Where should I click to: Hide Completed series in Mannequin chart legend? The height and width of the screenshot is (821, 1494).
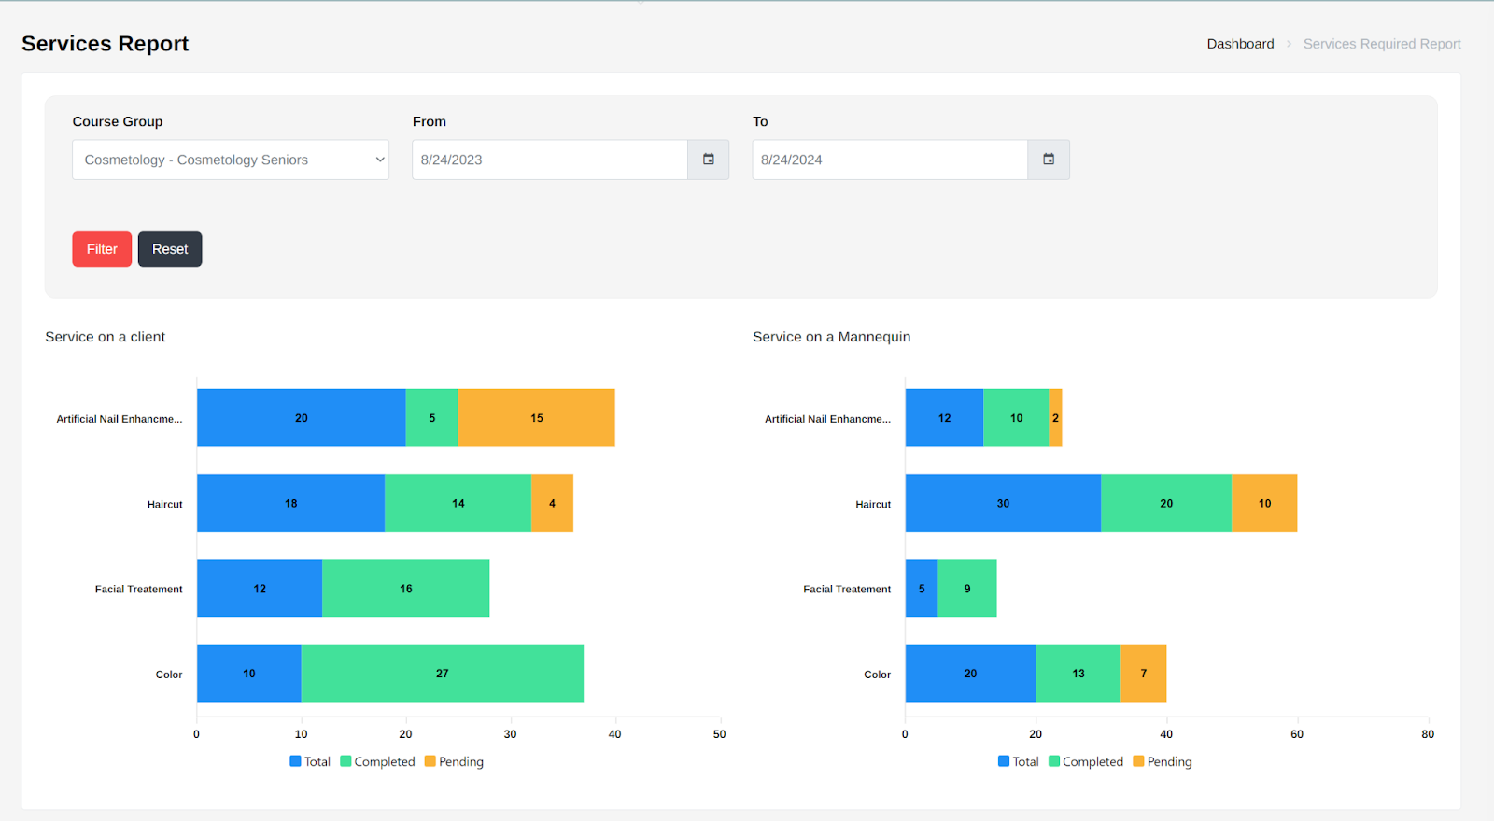(1086, 761)
